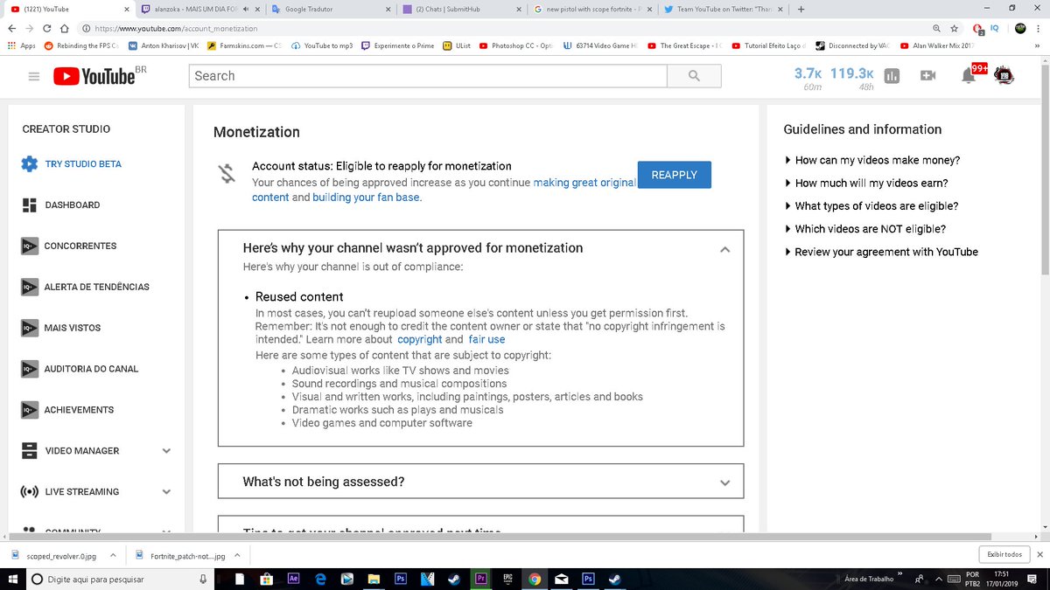Open AUDITORIA DO CANAL in the sidebar
The height and width of the screenshot is (590, 1050).
point(92,369)
